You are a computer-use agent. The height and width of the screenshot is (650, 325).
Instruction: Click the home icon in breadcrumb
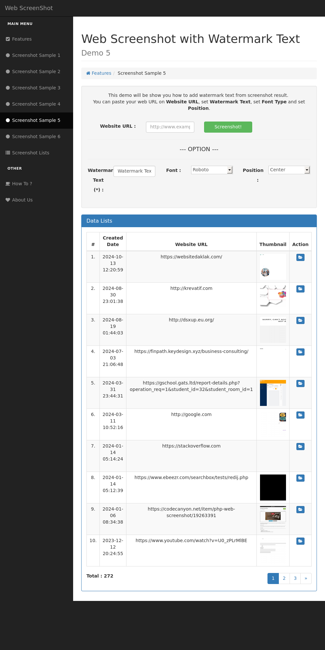(88, 73)
